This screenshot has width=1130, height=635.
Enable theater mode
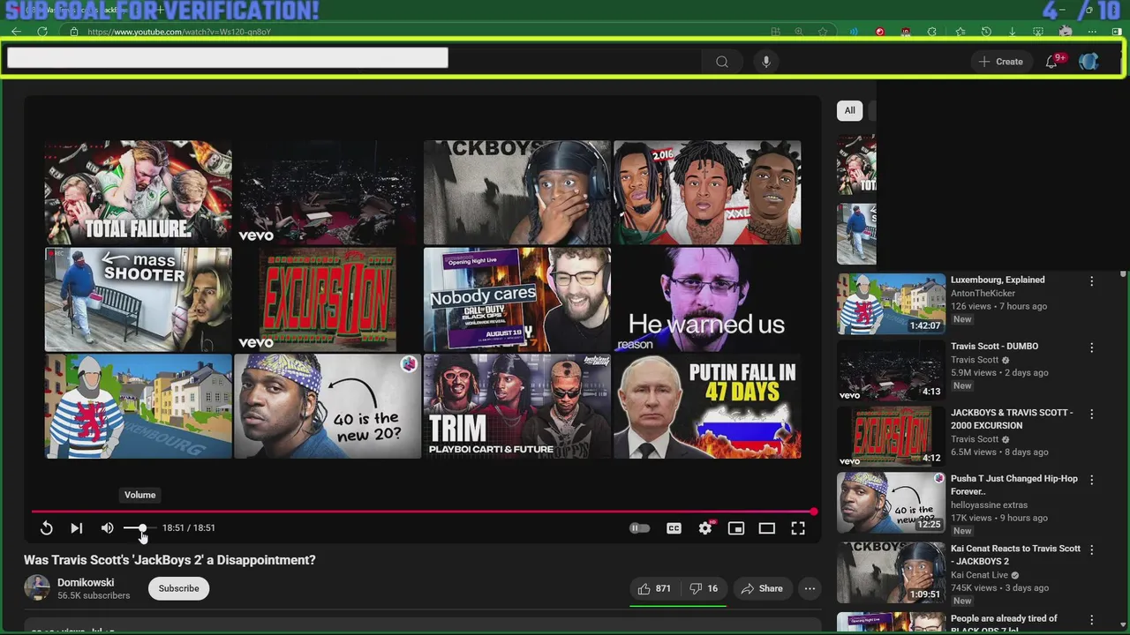tap(766, 528)
